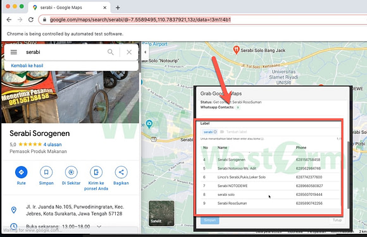This screenshot has width=367, height=237.
Task: Click the 'Pemasok Produk Makanan' category text
Action: click(x=38, y=152)
